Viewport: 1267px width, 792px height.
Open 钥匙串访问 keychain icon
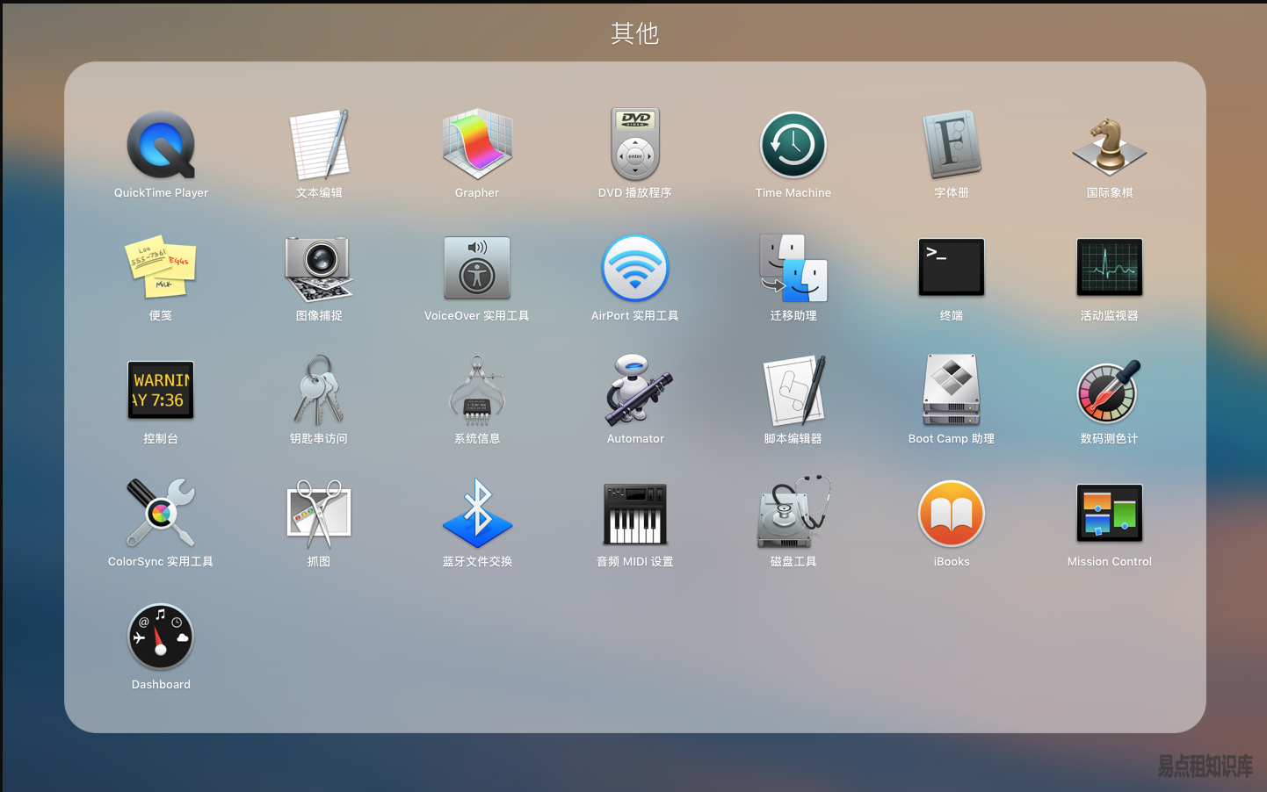point(319,391)
